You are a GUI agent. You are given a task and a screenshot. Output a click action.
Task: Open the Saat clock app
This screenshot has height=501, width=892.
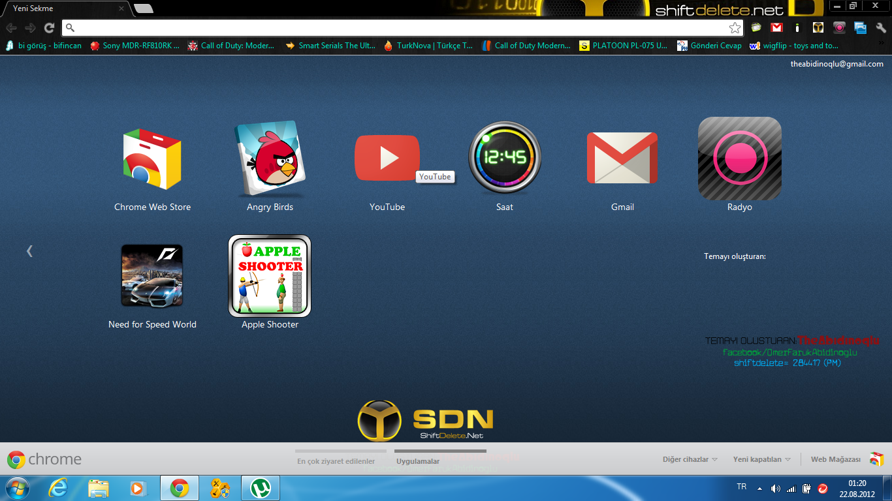[505, 158]
